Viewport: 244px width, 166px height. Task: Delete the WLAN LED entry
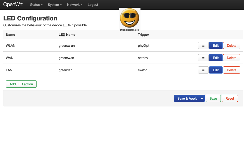pos(232,46)
